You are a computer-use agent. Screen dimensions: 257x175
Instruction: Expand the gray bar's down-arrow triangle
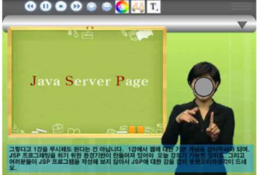[242, 25]
